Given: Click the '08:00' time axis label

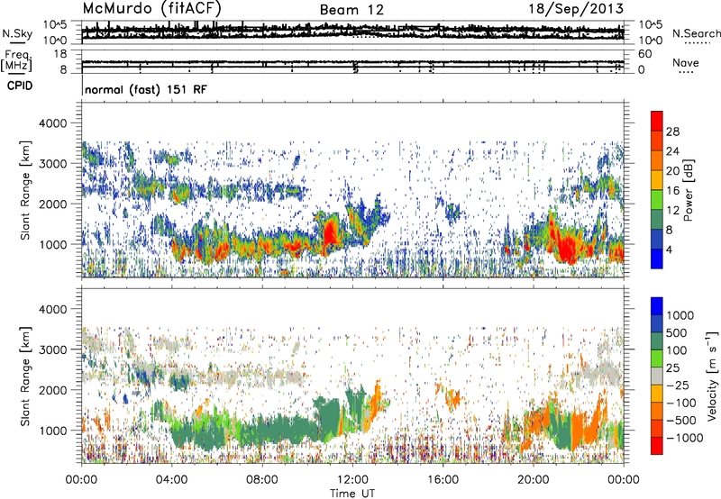Looking at the screenshot, I should [x=262, y=480].
